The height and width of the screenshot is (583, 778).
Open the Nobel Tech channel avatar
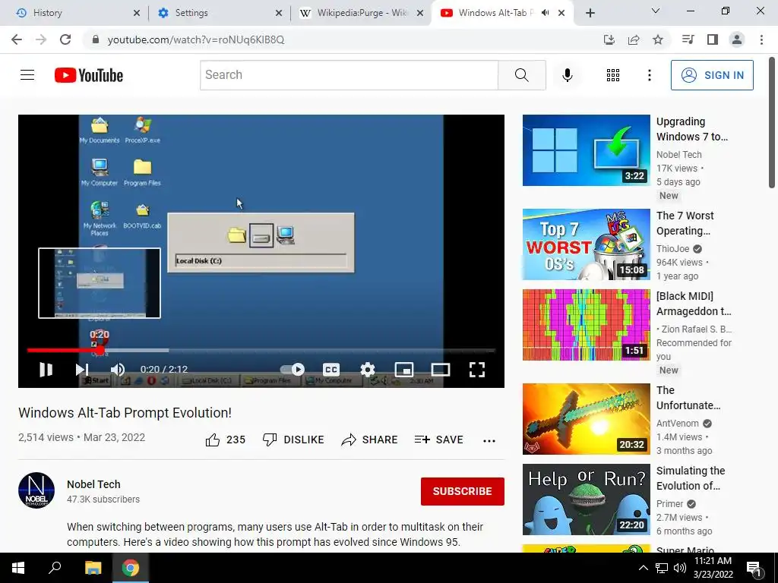[36, 490]
